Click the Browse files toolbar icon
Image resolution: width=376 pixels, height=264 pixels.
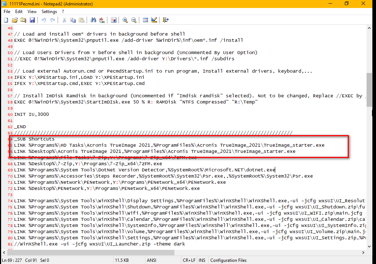pos(24,20)
